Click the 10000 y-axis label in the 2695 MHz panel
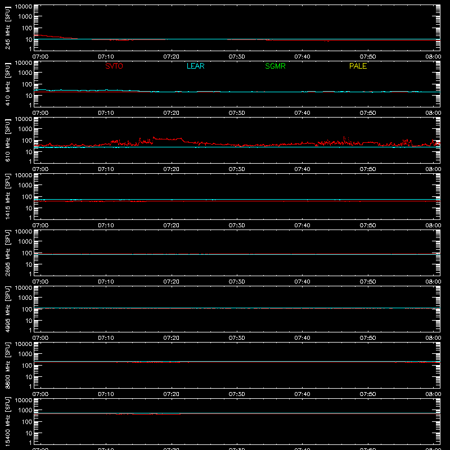450x450 pixels. (x=24, y=232)
